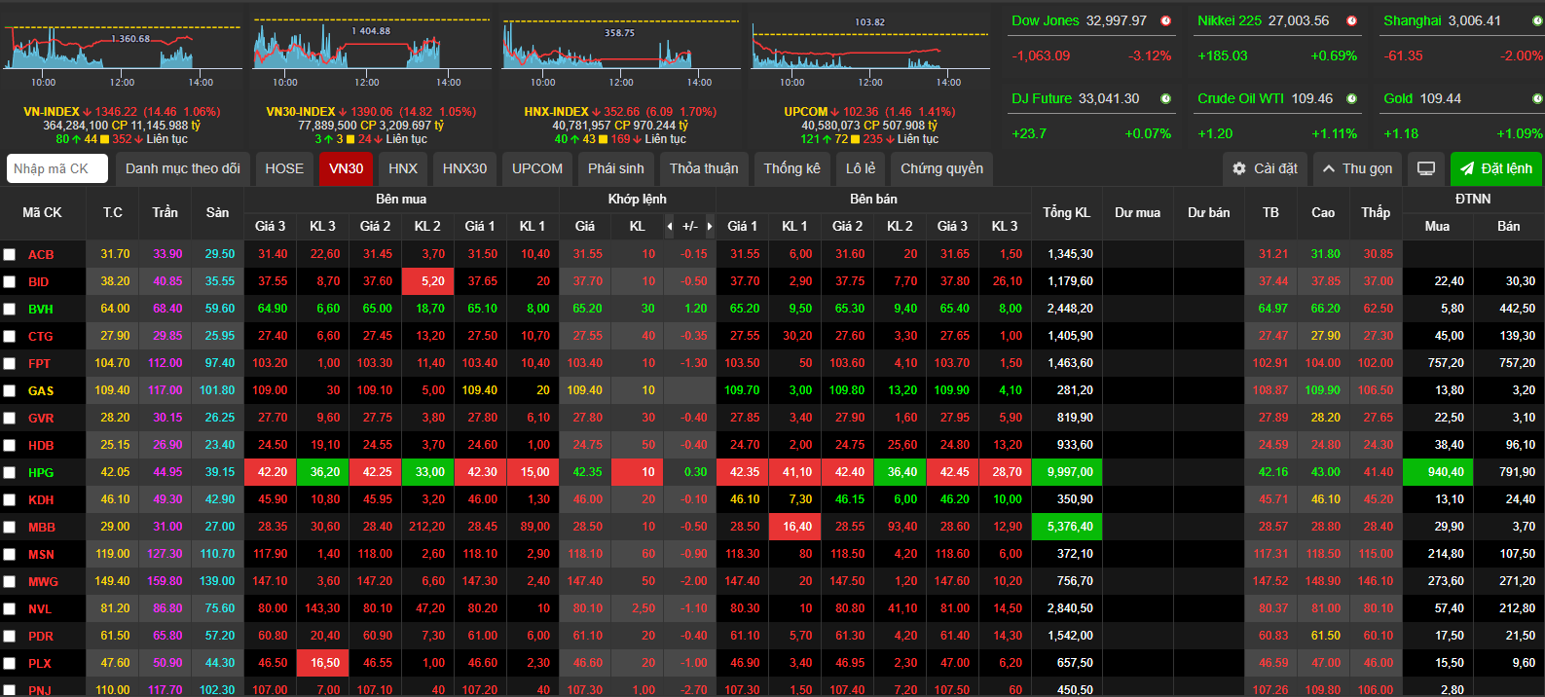Open the Danh mục theo dõi watchlist

coord(183,168)
